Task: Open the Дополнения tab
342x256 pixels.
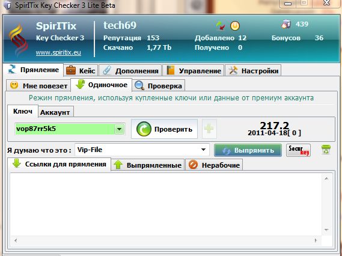Action: 130,71
